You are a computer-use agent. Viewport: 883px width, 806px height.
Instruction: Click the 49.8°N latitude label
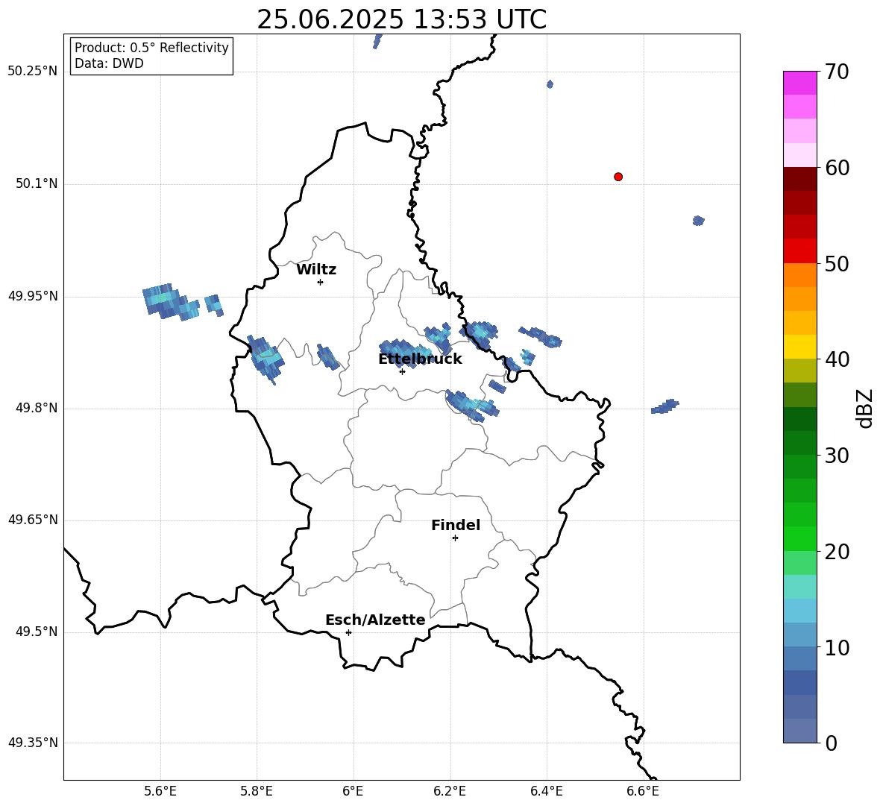(x=37, y=408)
